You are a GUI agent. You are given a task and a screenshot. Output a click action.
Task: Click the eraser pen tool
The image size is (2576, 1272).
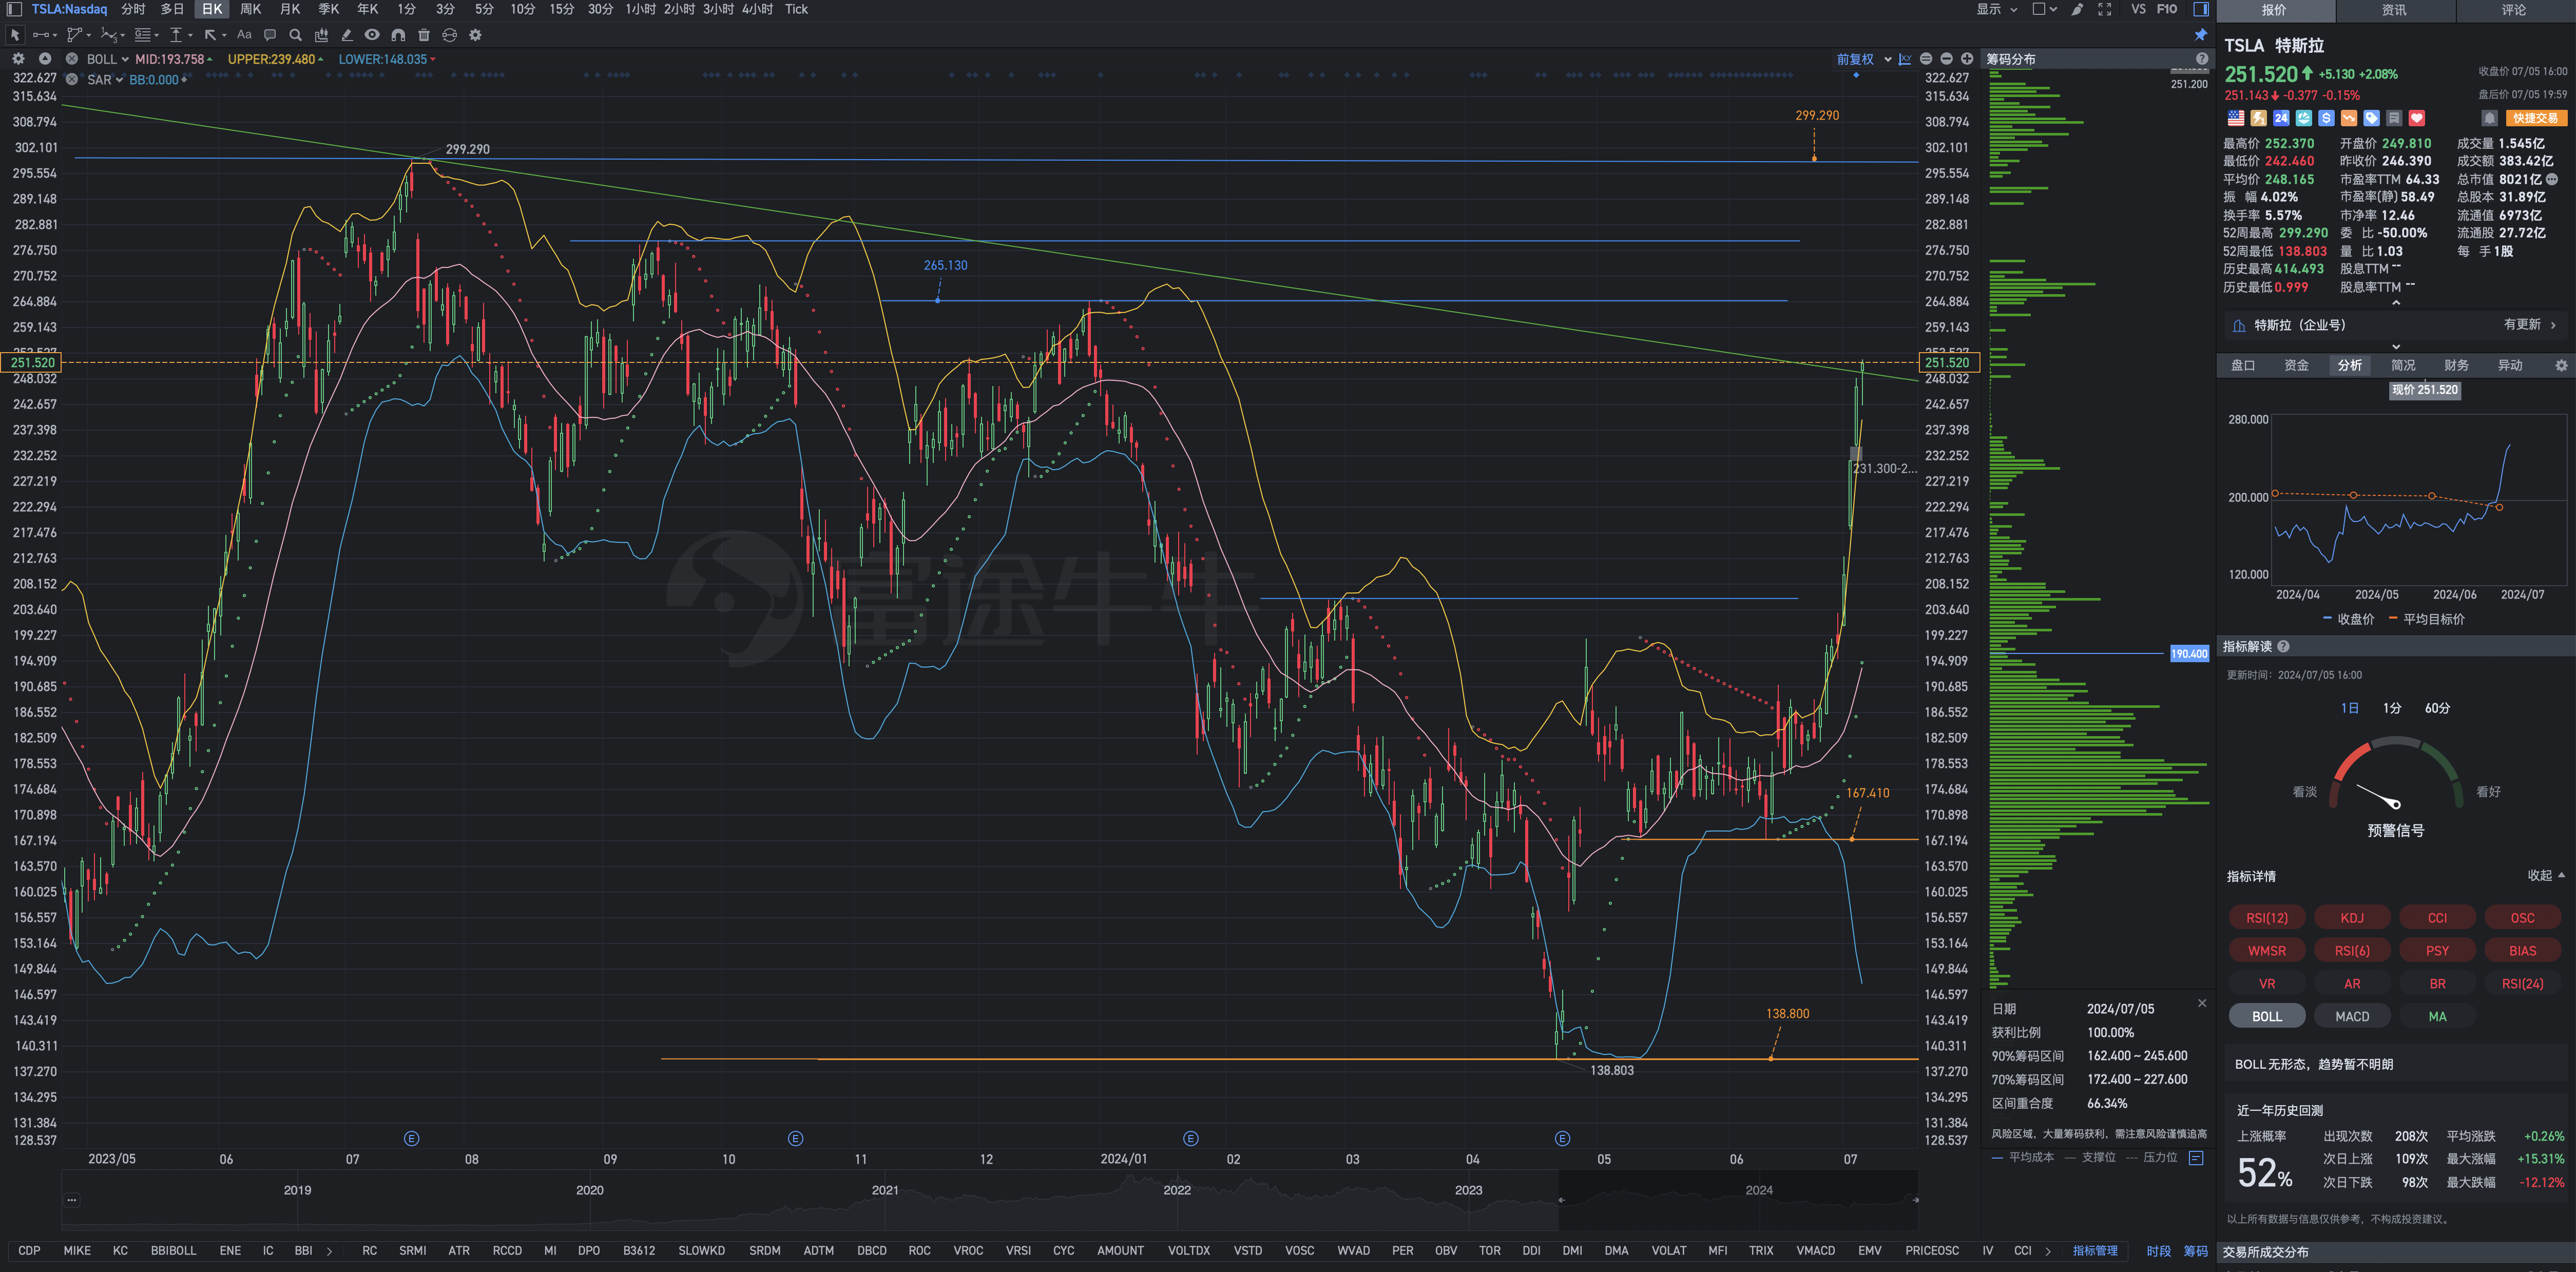347,35
